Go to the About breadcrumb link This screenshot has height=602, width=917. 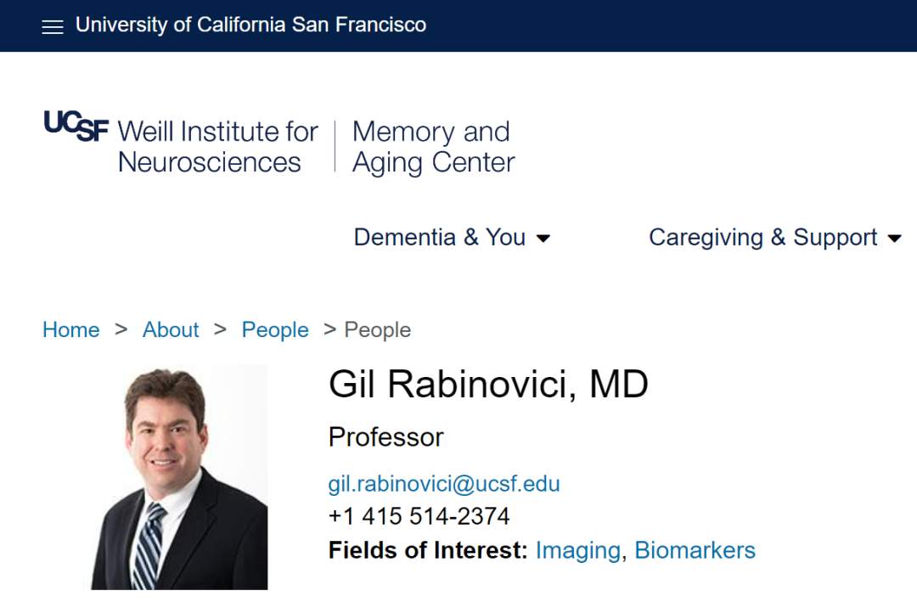[171, 329]
